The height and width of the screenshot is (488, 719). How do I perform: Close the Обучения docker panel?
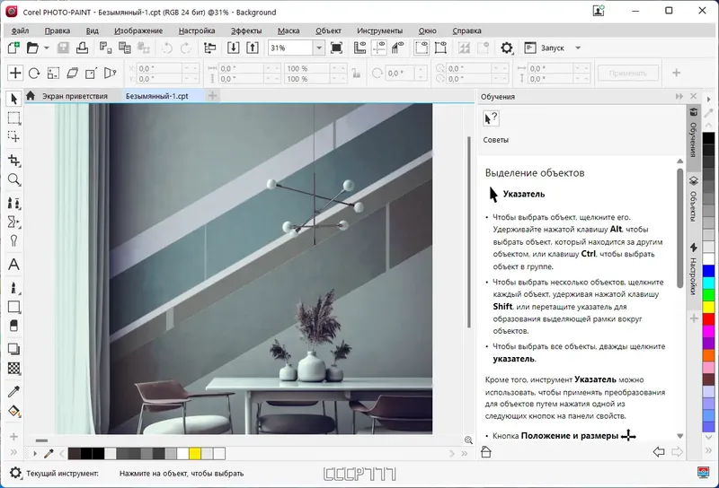pyautogui.click(x=693, y=96)
